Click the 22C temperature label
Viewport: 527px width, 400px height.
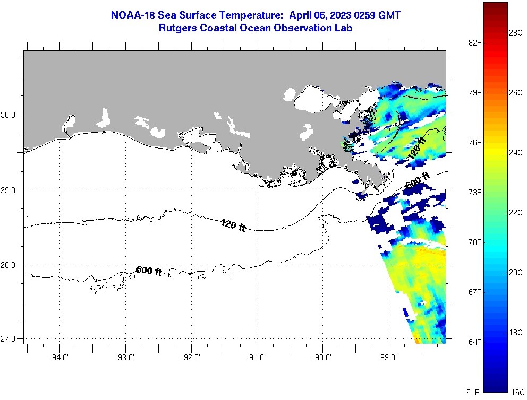(x=515, y=212)
